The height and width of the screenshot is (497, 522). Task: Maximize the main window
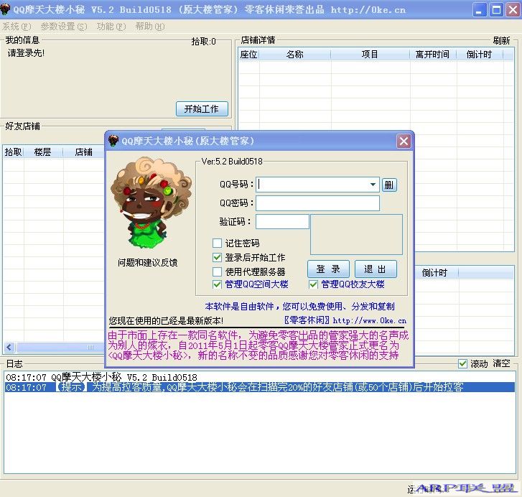(496, 9)
